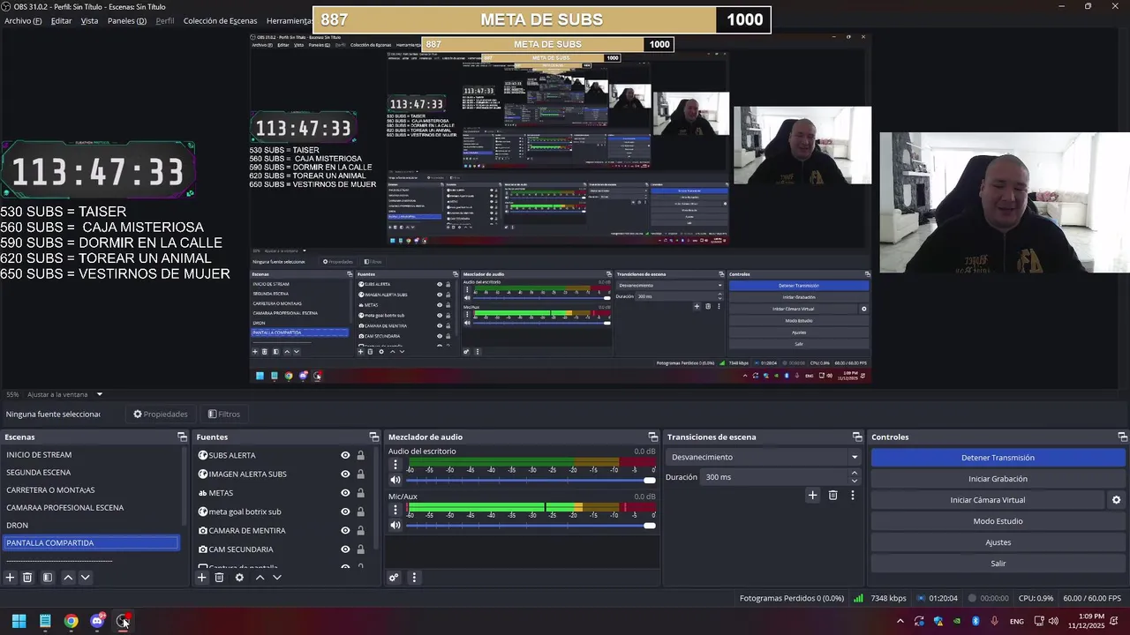The image size is (1130, 635).
Task: Move selected scene up with arrow
Action: (x=68, y=578)
